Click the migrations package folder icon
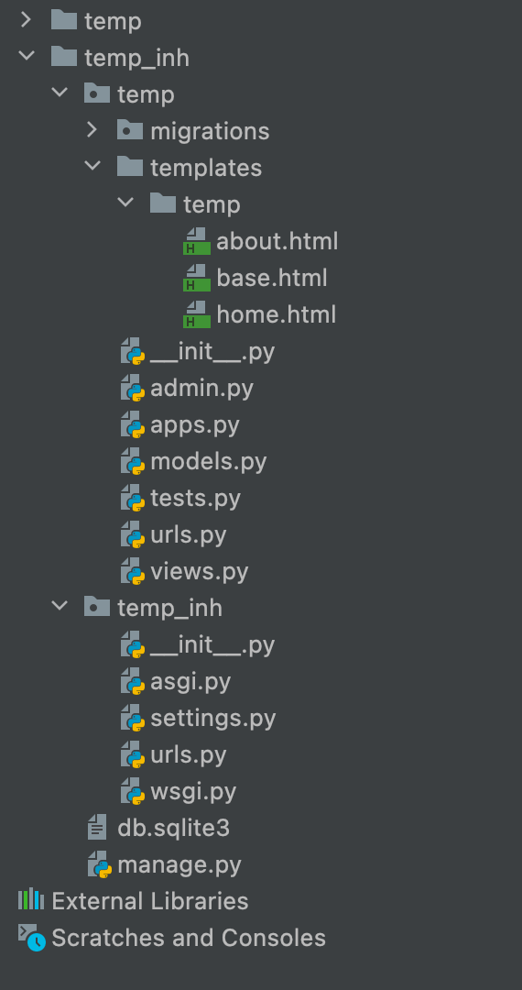 point(129,130)
